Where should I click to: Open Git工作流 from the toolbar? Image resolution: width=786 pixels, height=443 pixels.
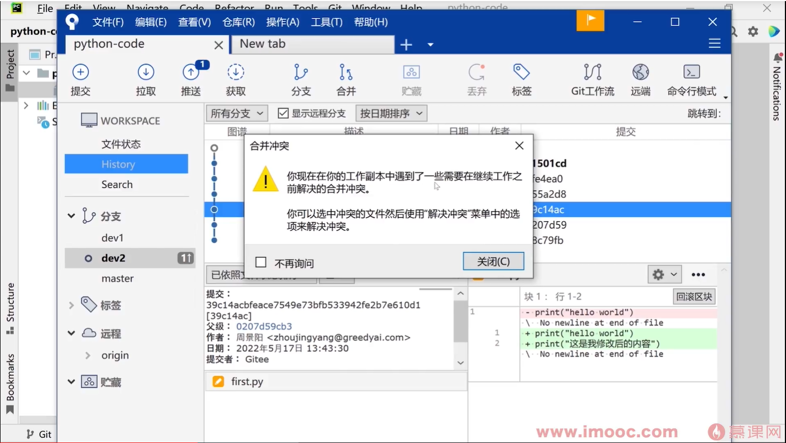pyautogui.click(x=592, y=78)
